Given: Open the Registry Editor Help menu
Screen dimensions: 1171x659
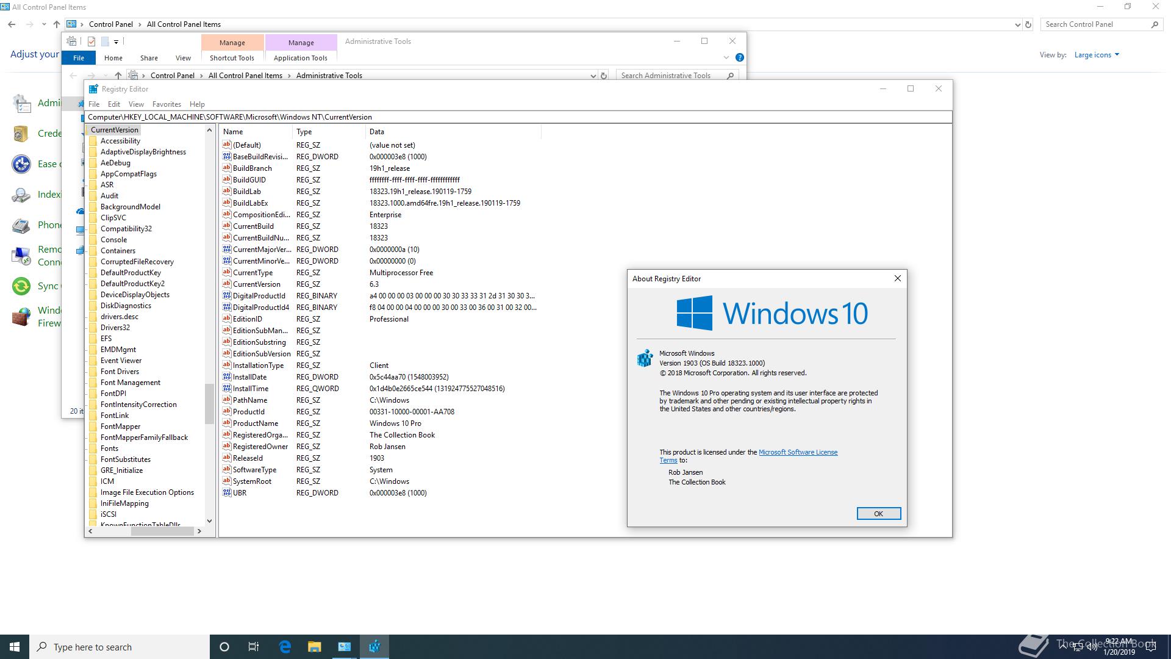Looking at the screenshot, I should click(x=197, y=104).
